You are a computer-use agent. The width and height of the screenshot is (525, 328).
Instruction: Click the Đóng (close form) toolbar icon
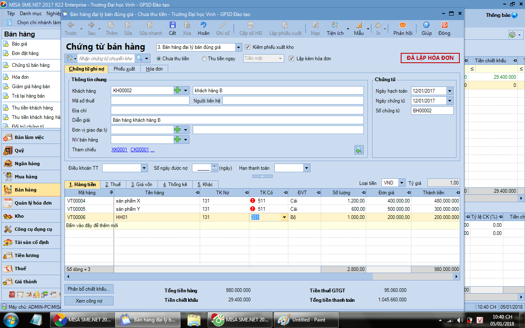[444, 25]
